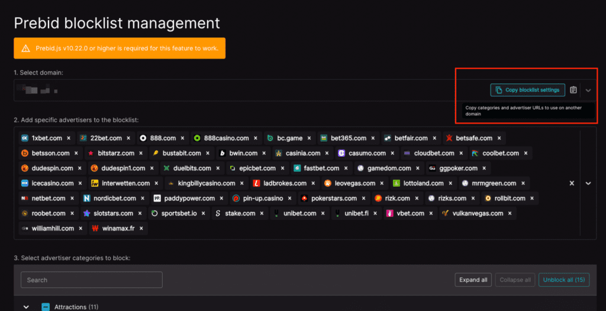The height and width of the screenshot is (311, 606).
Task: Click the paddypower.com PP logo icon
Action: pyautogui.click(x=157, y=198)
